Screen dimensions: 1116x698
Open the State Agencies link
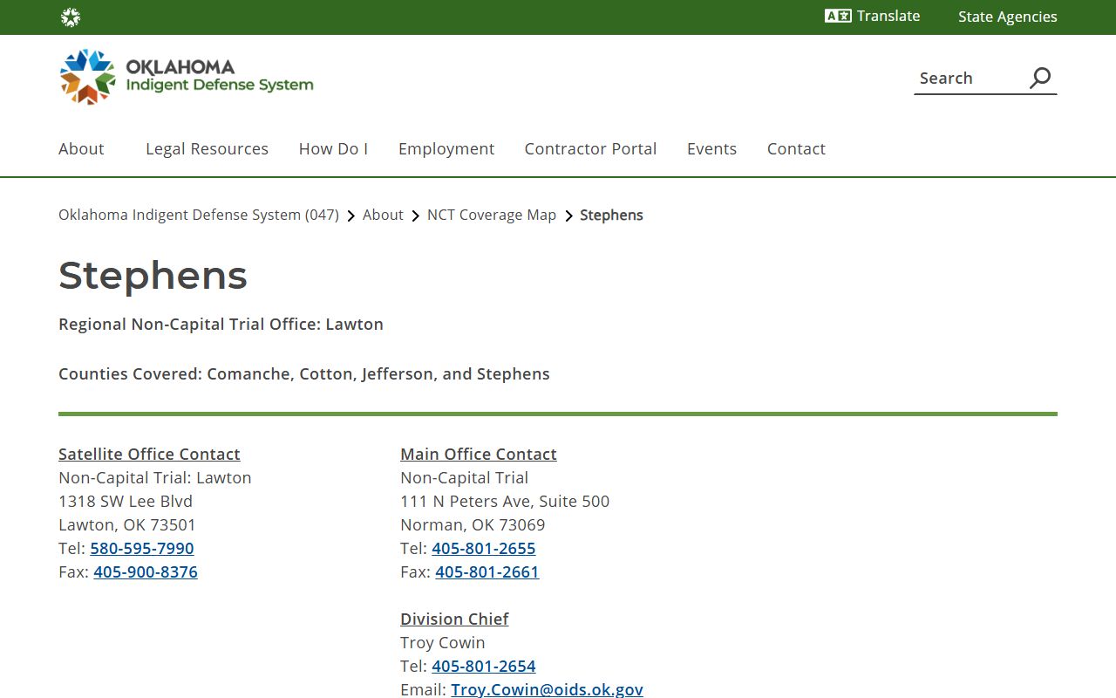(1007, 17)
